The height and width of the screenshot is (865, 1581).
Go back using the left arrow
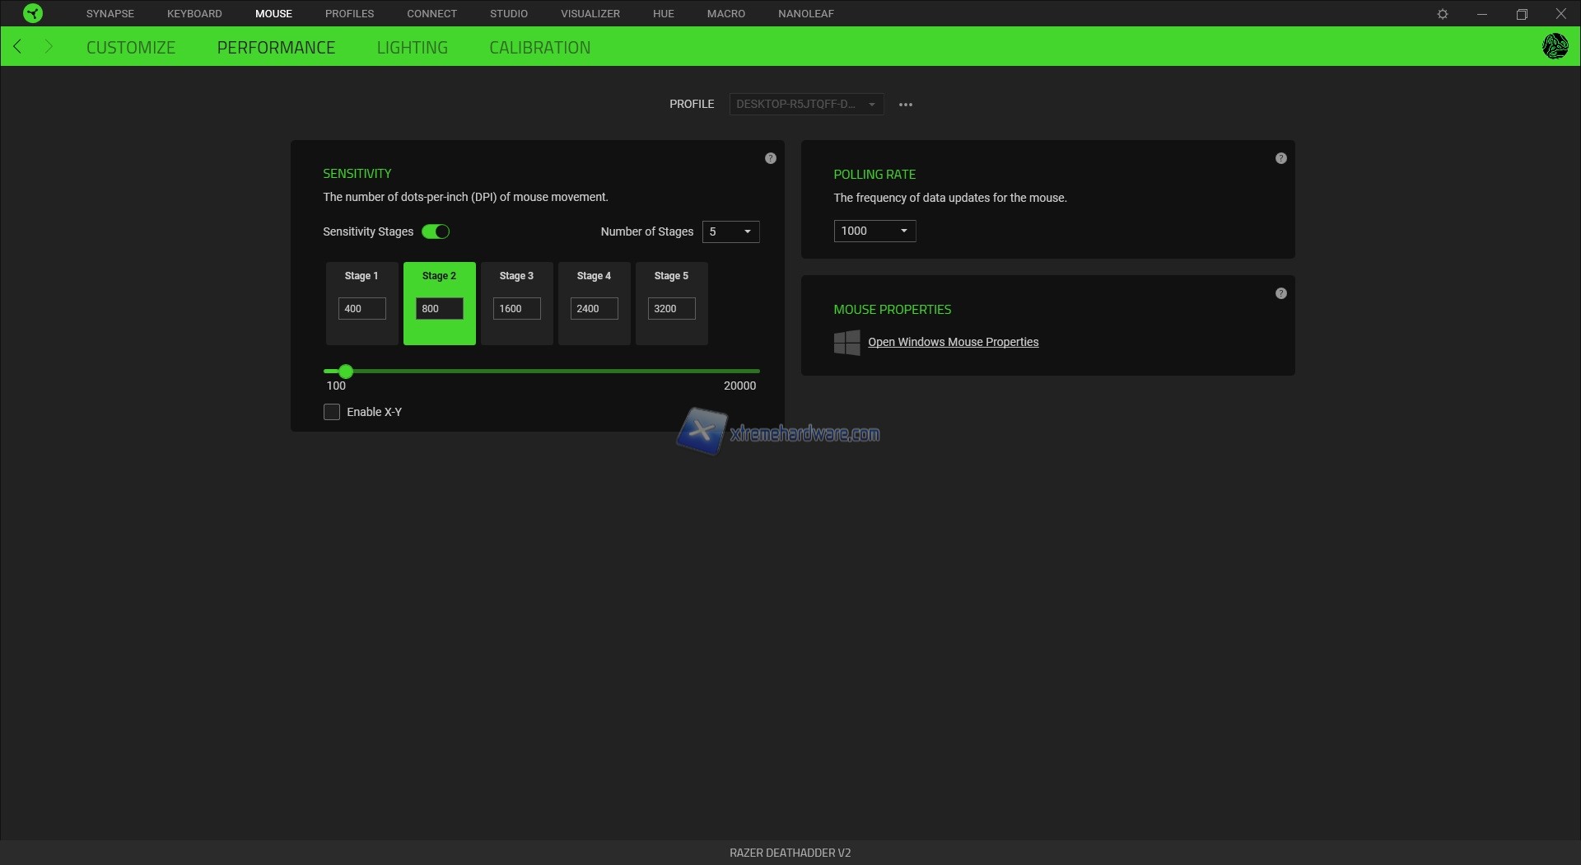(18, 47)
